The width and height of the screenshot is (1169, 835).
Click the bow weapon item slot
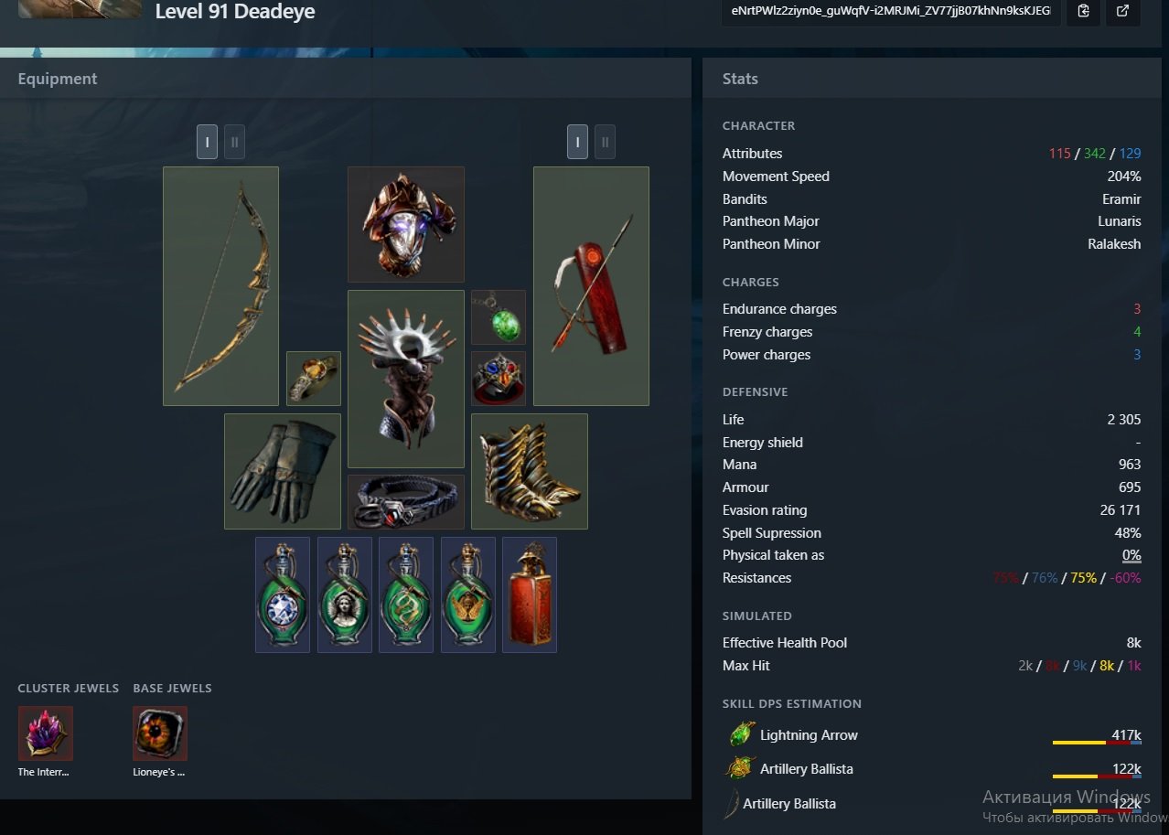[x=220, y=286]
